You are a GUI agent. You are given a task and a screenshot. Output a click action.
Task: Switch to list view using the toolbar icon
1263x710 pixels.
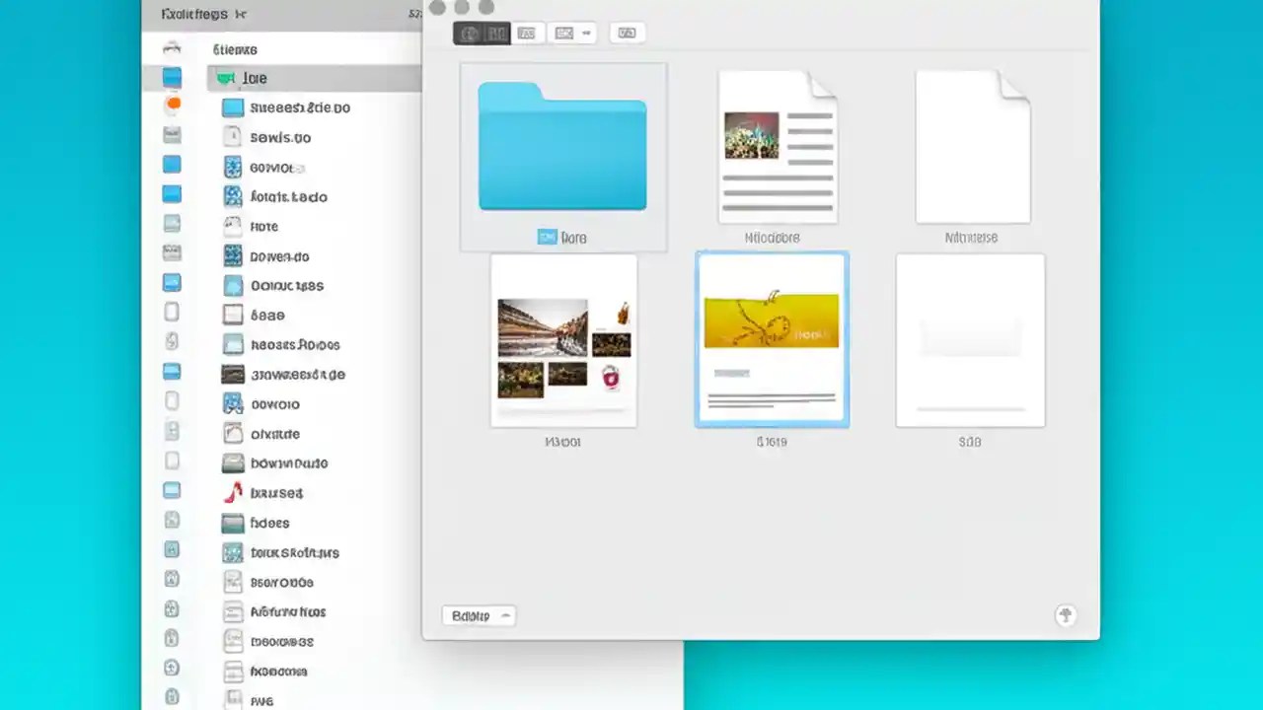coord(495,33)
